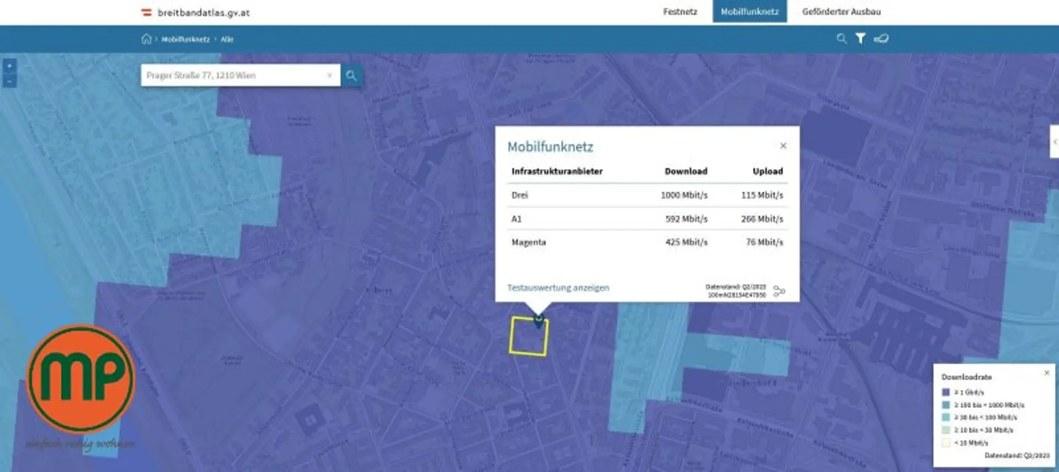Zoom out with the map minus button
This screenshot has height=472, width=1059.
9,81
